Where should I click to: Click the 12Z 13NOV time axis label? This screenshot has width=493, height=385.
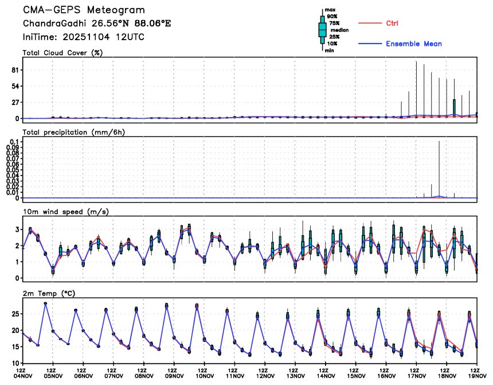295,374
